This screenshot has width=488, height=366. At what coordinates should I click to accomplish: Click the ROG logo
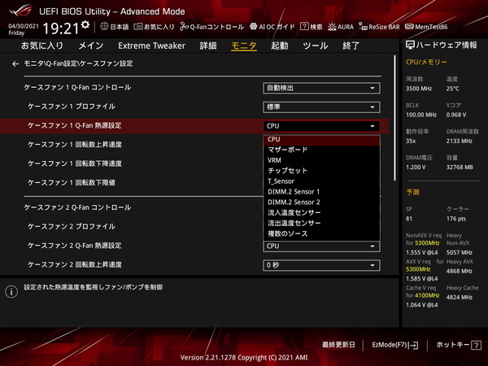[x=20, y=11]
